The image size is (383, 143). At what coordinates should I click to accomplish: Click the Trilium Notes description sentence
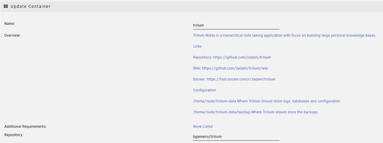click(285, 36)
